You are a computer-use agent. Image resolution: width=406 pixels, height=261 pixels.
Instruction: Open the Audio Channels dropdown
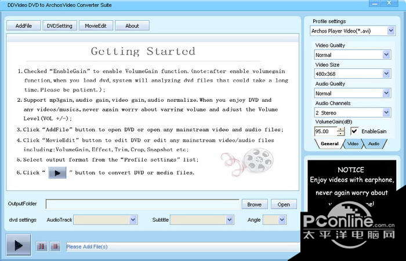click(x=386, y=112)
